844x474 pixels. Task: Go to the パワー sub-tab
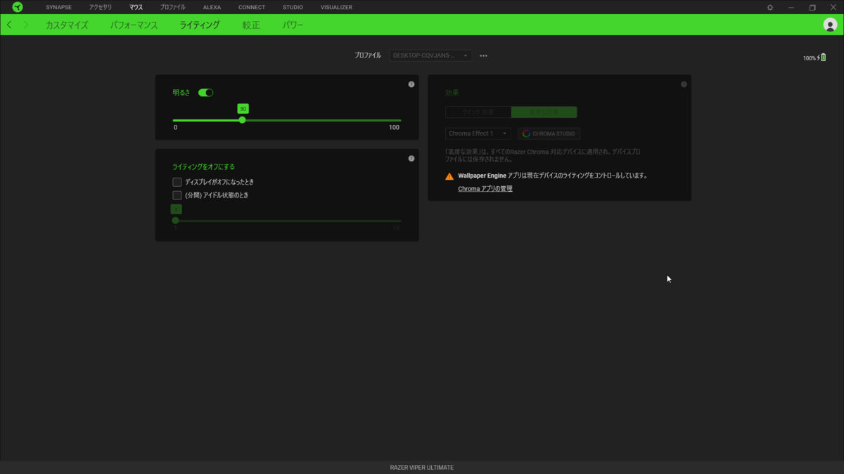pyautogui.click(x=293, y=25)
